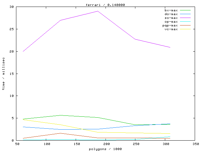Click the y-axis tick label 25
201x151 pixels.
[11, 29]
